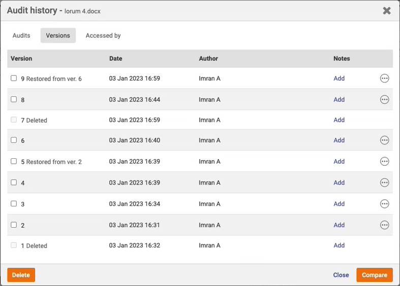Open ellipsis menu for version 5 row

point(384,162)
